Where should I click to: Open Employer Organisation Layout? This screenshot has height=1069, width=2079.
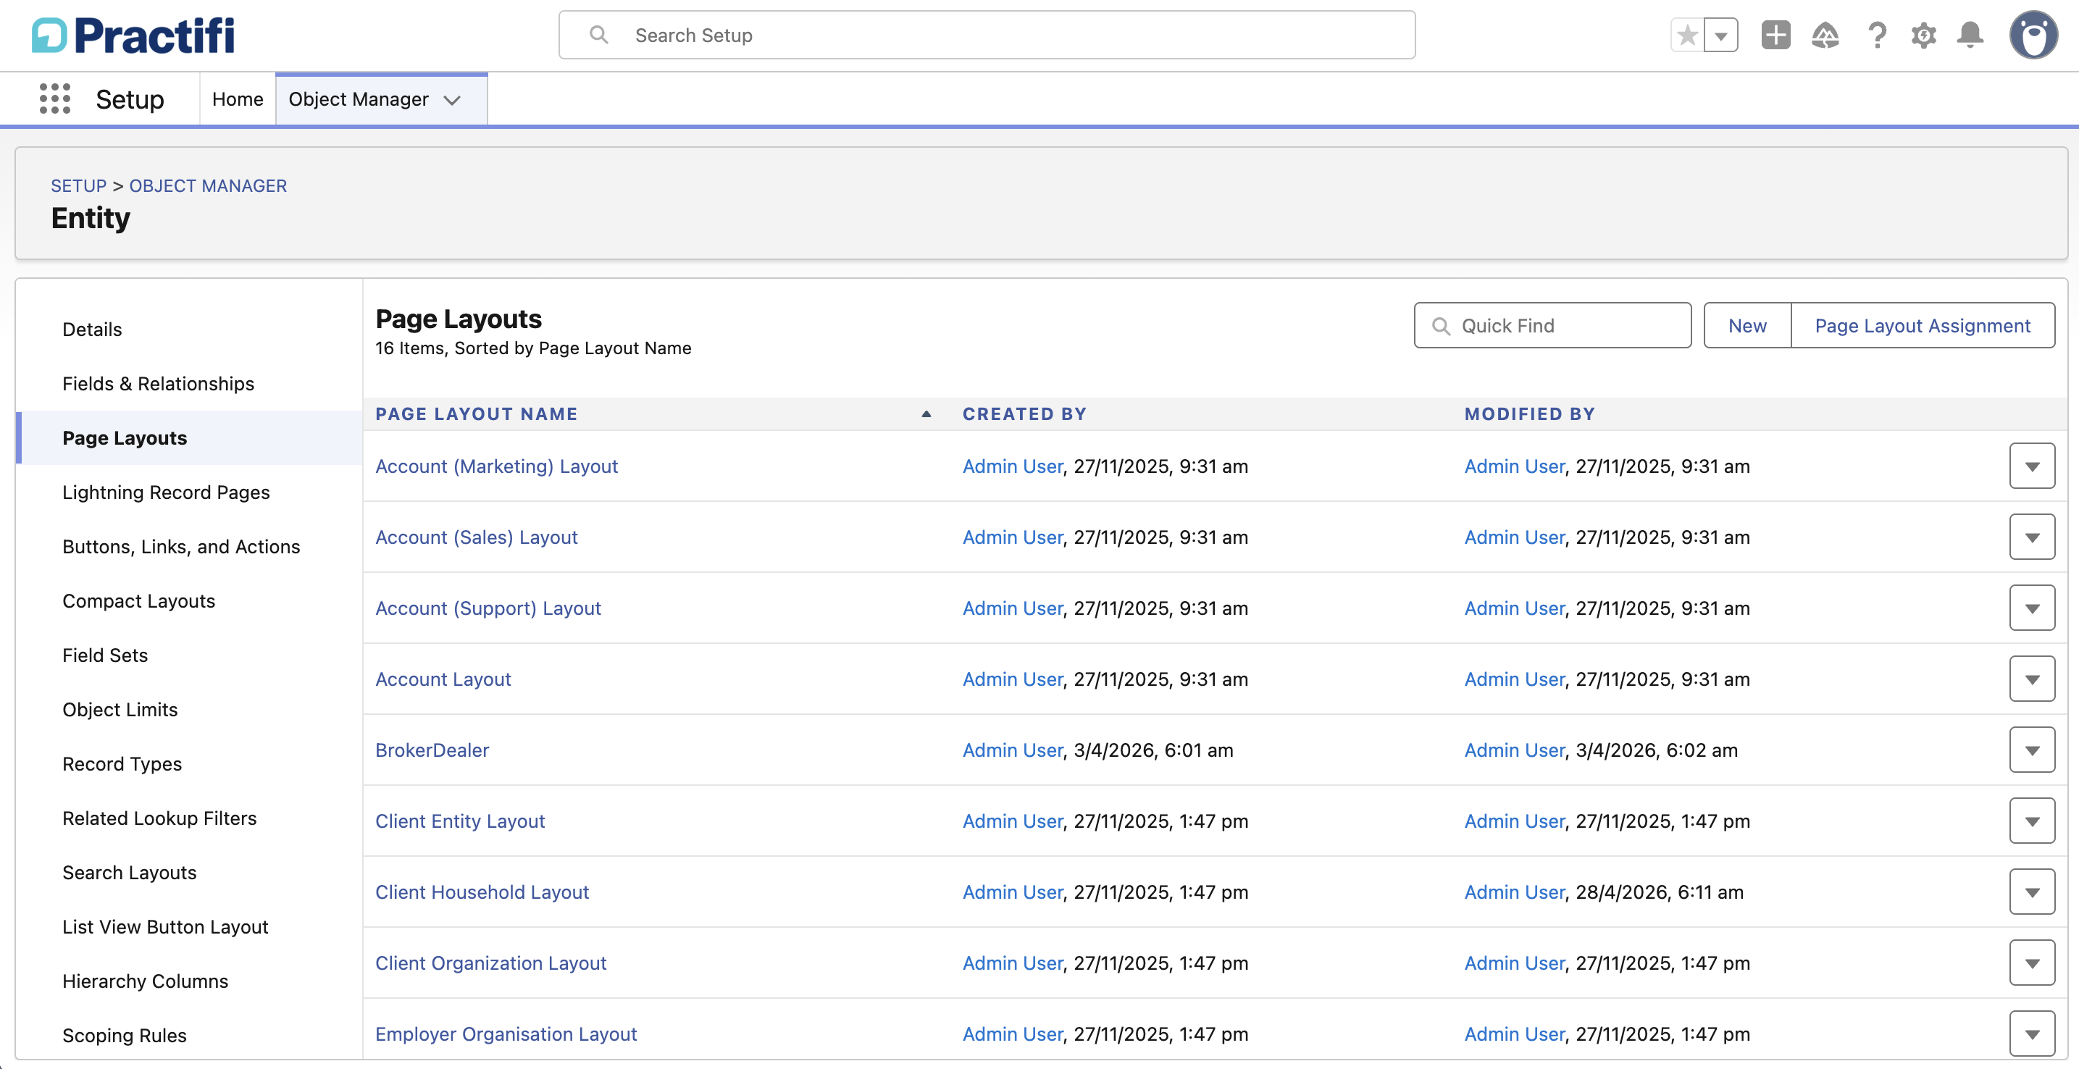point(506,1034)
